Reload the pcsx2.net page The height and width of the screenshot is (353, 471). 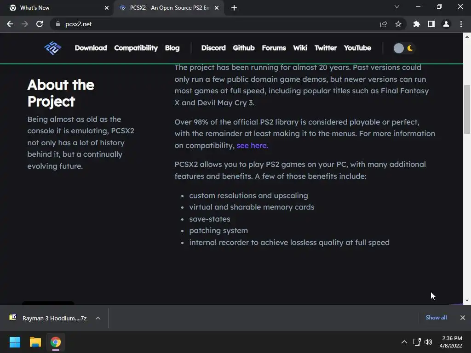(x=40, y=24)
